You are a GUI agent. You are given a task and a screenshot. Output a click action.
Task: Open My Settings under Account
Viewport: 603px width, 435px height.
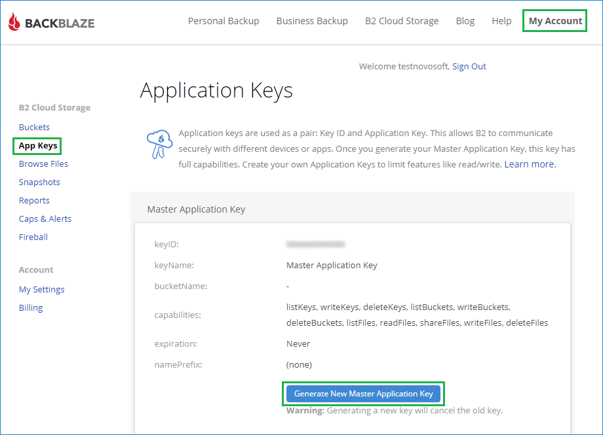coord(41,289)
